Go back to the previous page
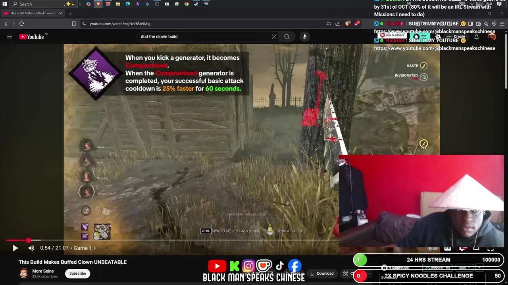 pyautogui.click(x=6, y=24)
